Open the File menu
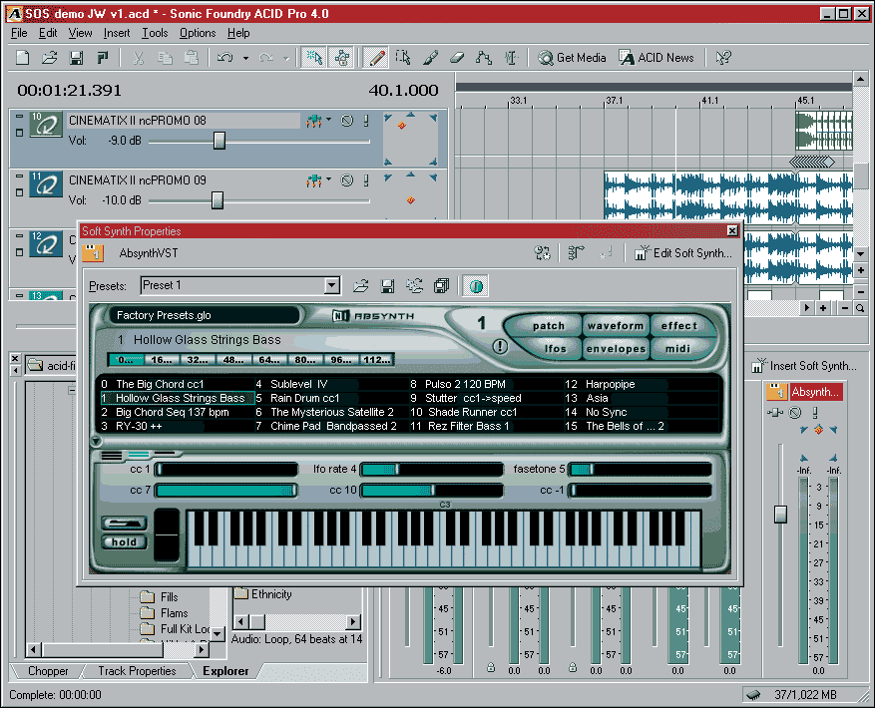Screen dimensions: 875x708 point(19,33)
